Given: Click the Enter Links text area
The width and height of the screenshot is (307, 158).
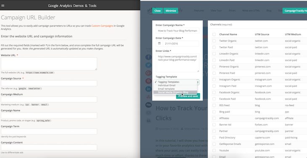Looking at the screenshot, I should 177,63.
